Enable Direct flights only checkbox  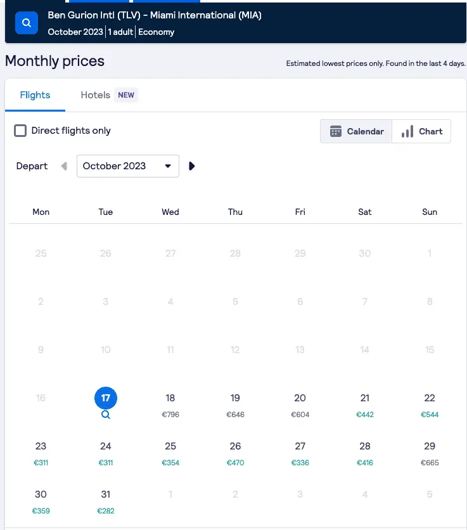21,131
